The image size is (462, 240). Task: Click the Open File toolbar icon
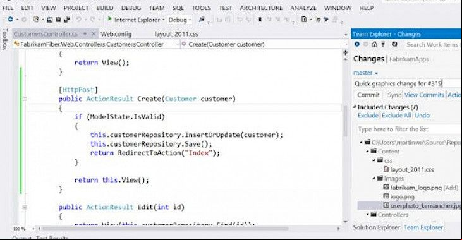[x=49, y=20]
